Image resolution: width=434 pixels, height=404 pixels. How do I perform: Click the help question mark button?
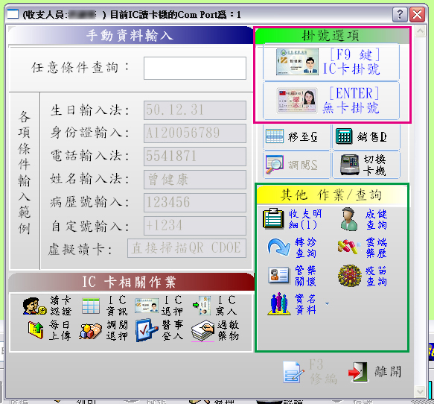pyautogui.click(x=400, y=14)
